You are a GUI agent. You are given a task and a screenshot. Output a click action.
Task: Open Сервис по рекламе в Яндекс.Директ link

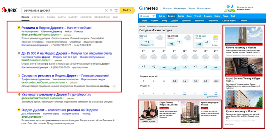[x=65, y=75]
